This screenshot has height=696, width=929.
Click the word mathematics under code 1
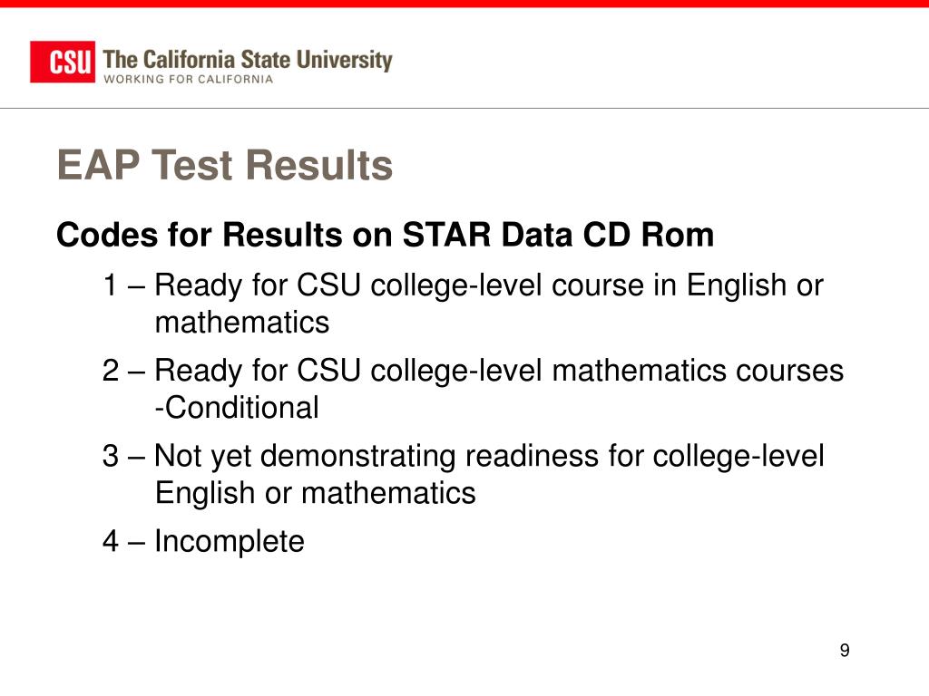(241, 323)
